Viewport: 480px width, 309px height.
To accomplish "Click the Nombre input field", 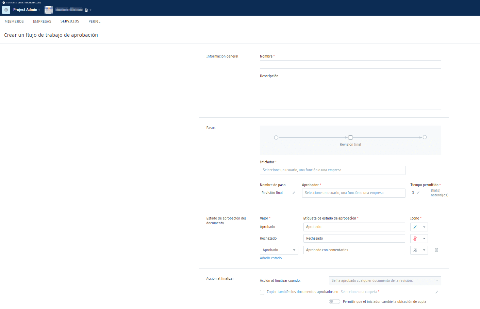I will pyautogui.click(x=350, y=65).
